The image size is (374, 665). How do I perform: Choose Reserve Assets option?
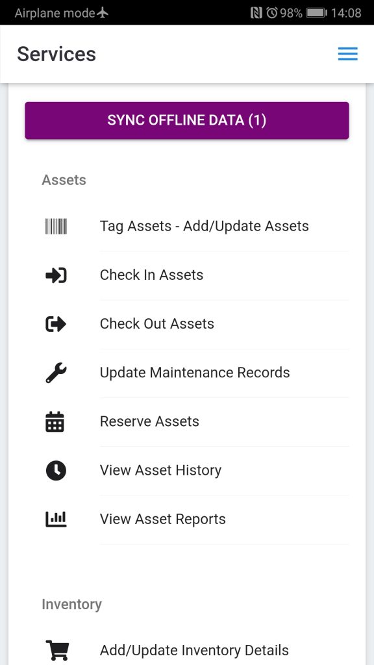coord(150,421)
